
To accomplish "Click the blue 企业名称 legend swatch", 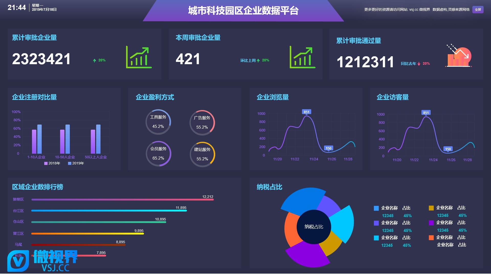I will coord(376,208).
